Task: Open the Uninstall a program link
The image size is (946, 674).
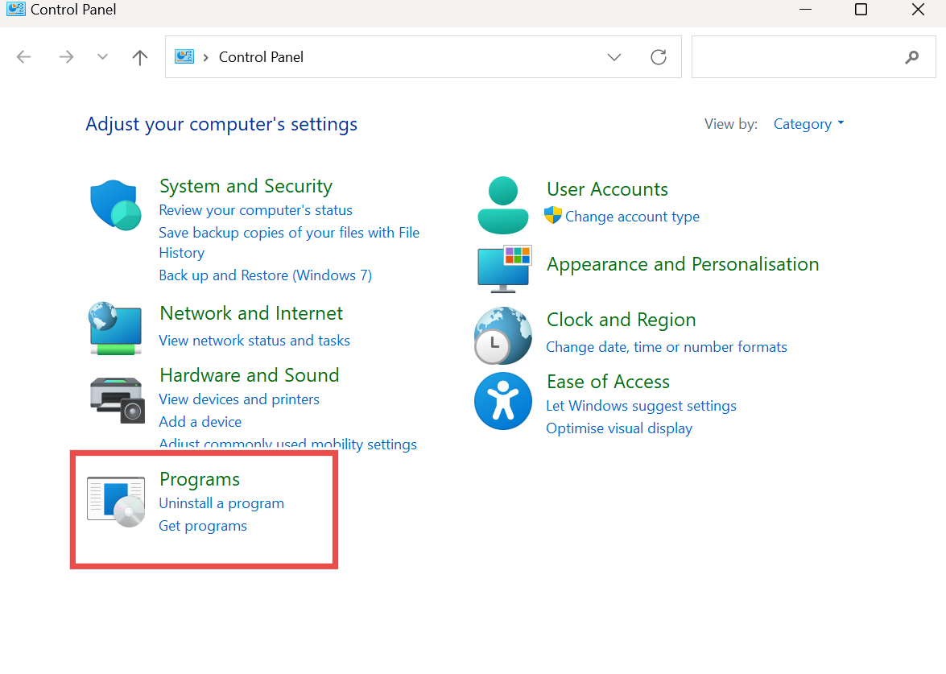Action: pos(221,502)
